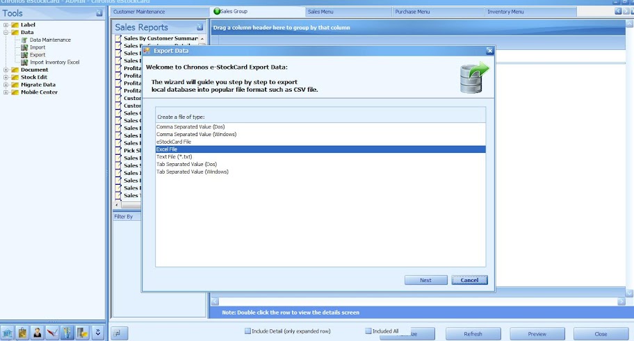
Task: Close the Export Data dialog with X
Action: point(489,51)
